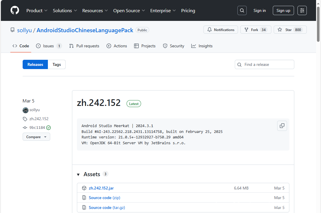Screen dimensions: 321x213
Task: Click the Security shield icon
Action: coord(165,46)
